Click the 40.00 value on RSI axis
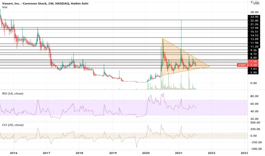This screenshot has height=156, width=265. coord(254,111)
